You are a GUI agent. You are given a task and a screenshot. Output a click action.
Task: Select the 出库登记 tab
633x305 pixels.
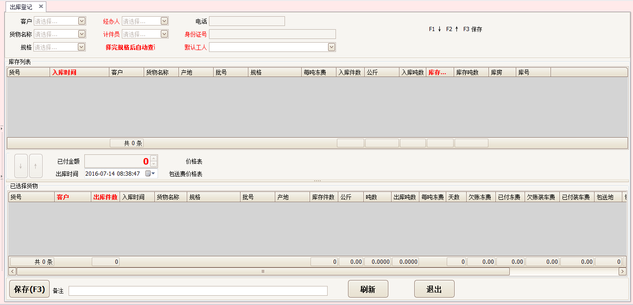pyautogui.click(x=21, y=6)
